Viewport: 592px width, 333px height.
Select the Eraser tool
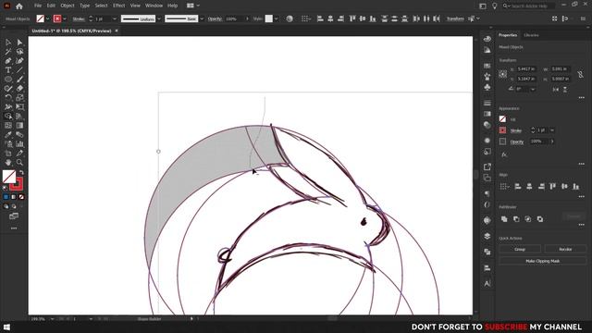pos(19,89)
